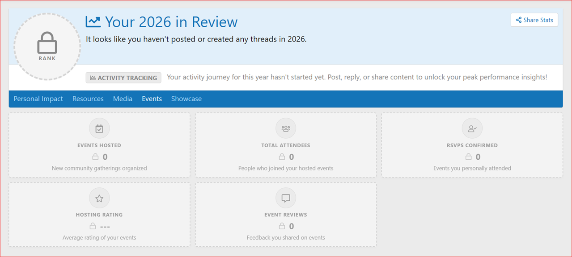Click "New community gatherings organized" text

point(99,168)
